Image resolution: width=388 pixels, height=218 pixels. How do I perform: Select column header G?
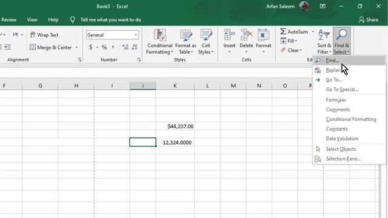40,85
